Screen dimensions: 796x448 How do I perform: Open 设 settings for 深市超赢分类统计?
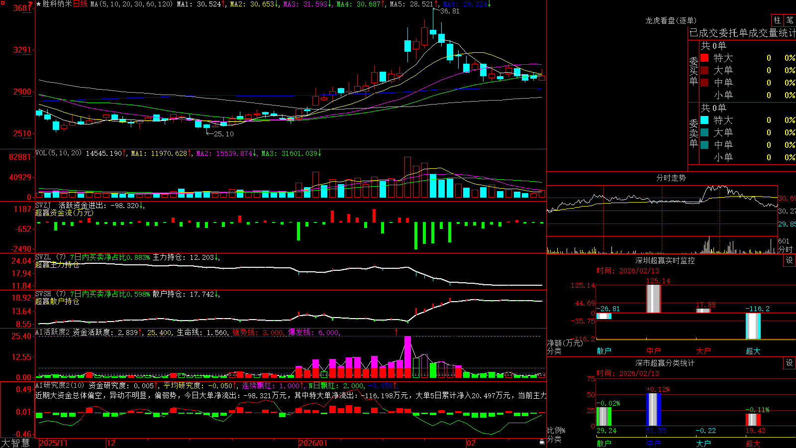(790, 363)
